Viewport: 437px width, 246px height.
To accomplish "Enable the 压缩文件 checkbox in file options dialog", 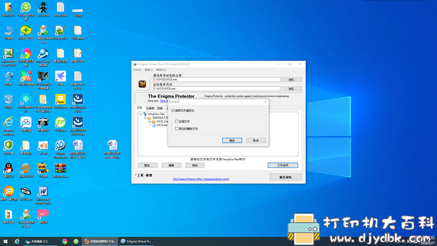I will coord(176,121).
